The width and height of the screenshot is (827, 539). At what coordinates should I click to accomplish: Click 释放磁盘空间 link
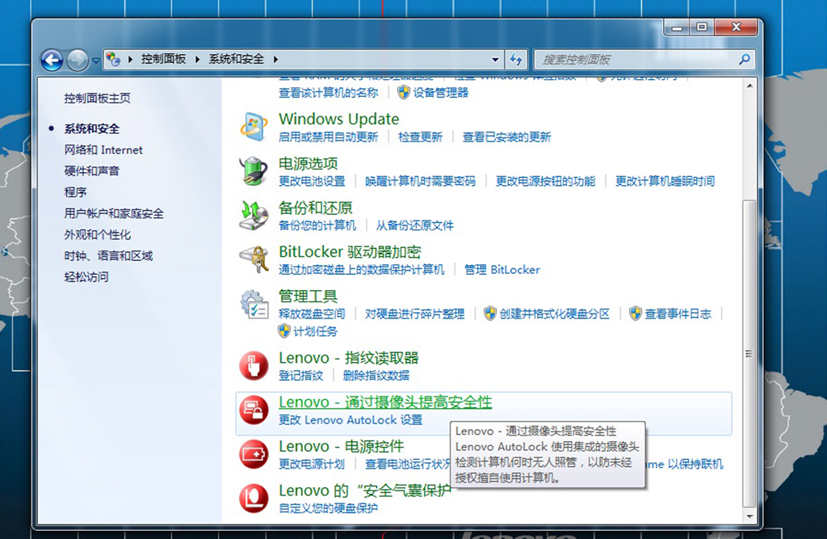(x=312, y=314)
